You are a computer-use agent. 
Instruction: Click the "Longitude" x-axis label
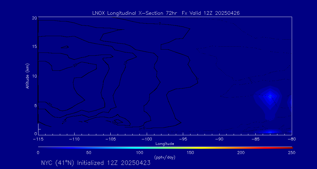[x=165, y=144]
